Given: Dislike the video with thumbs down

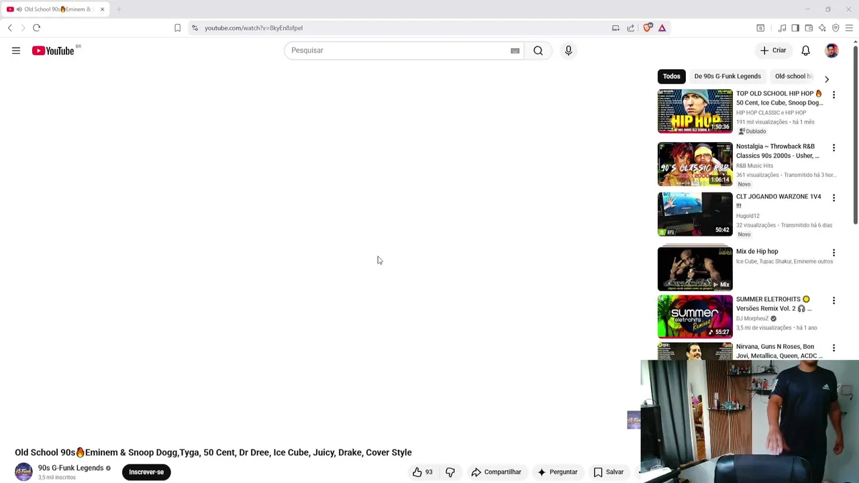Looking at the screenshot, I should [x=450, y=472].
